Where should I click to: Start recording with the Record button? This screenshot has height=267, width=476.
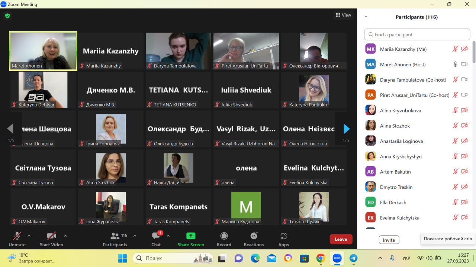pos(224,239)
